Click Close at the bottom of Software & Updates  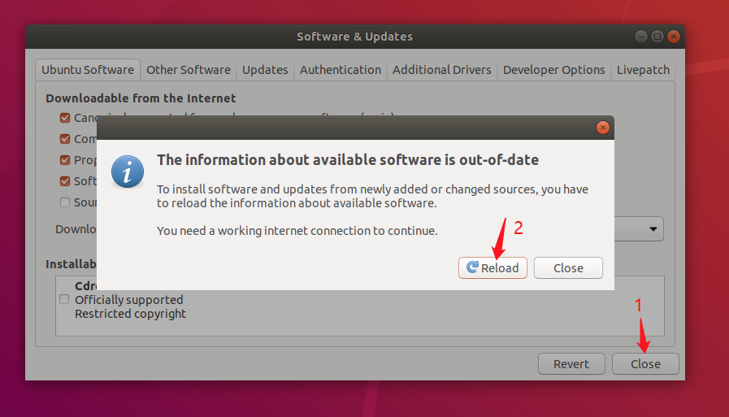(645, 363)
